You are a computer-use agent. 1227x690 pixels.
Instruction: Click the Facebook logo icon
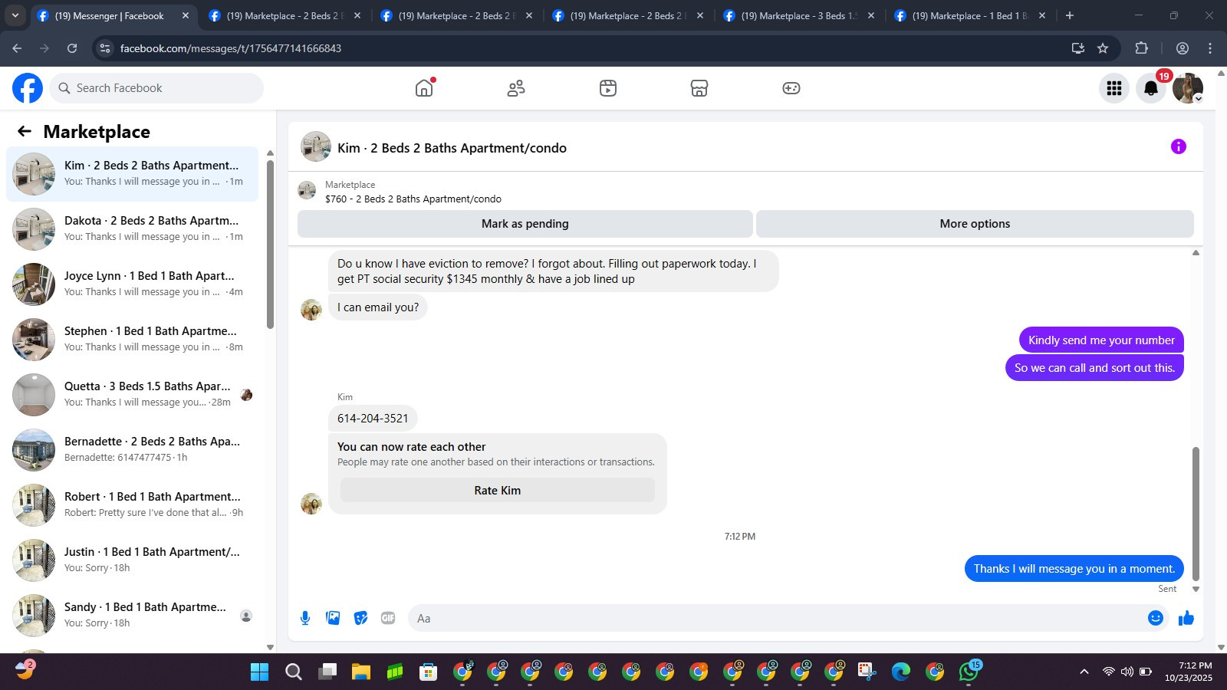[x=28, y=88]
